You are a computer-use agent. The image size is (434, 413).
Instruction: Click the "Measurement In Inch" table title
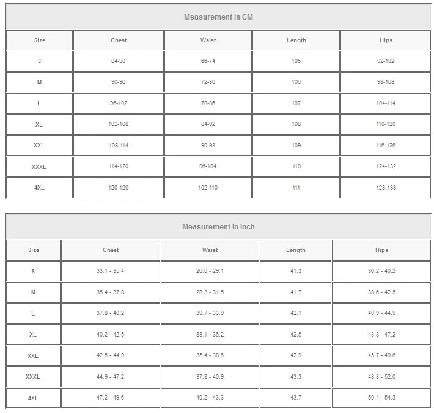tap(218, 227)
